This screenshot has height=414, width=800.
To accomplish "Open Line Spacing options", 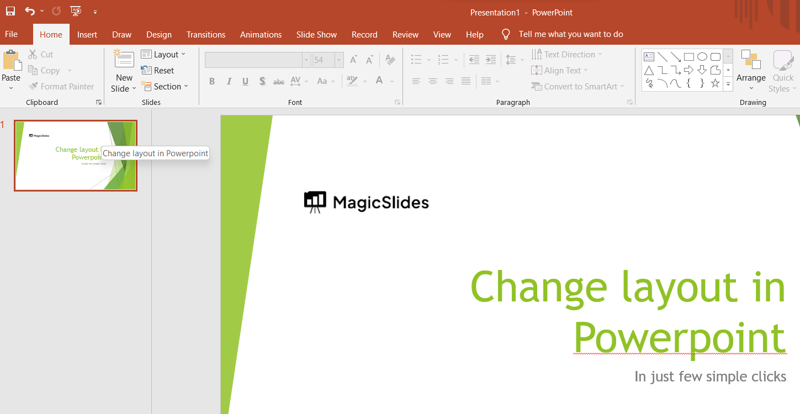I will pos(515,60).
